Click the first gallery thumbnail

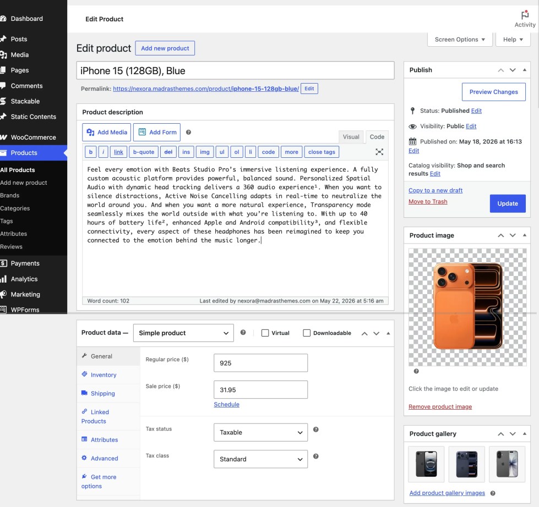click(x=426, y=464)
